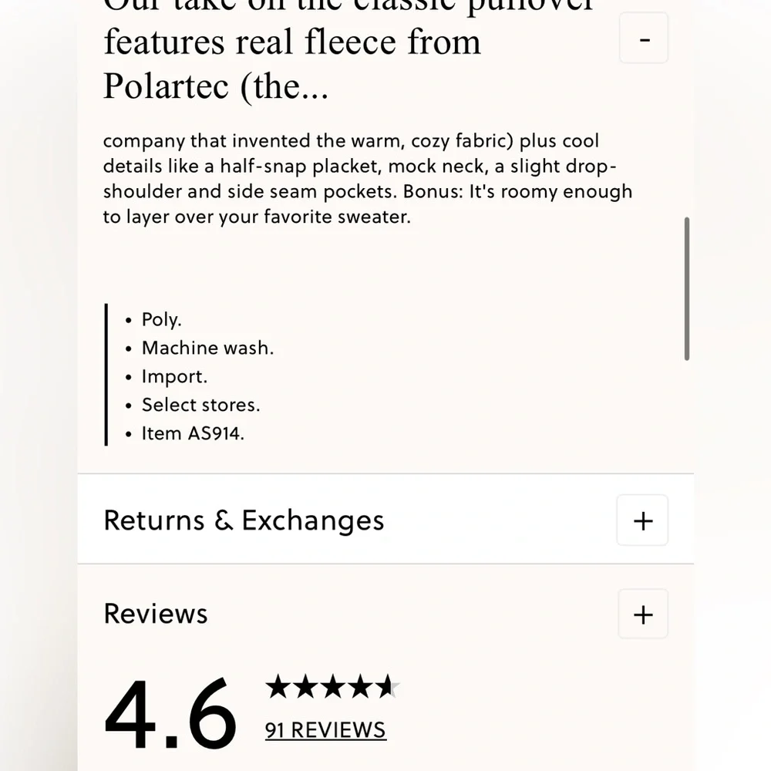Expand Reviews section with plus icon
Viewport: 771px width, 771px height.
[x=643, y=614]
